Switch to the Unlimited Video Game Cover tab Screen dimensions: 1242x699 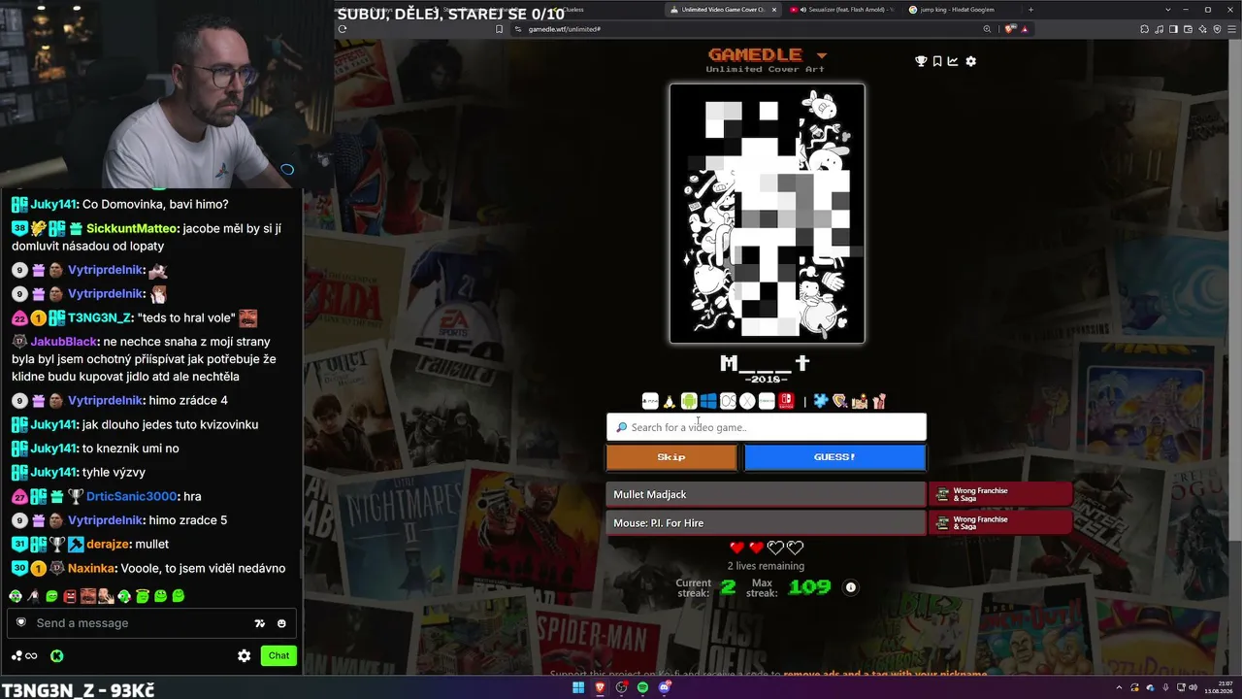point(723,10)
